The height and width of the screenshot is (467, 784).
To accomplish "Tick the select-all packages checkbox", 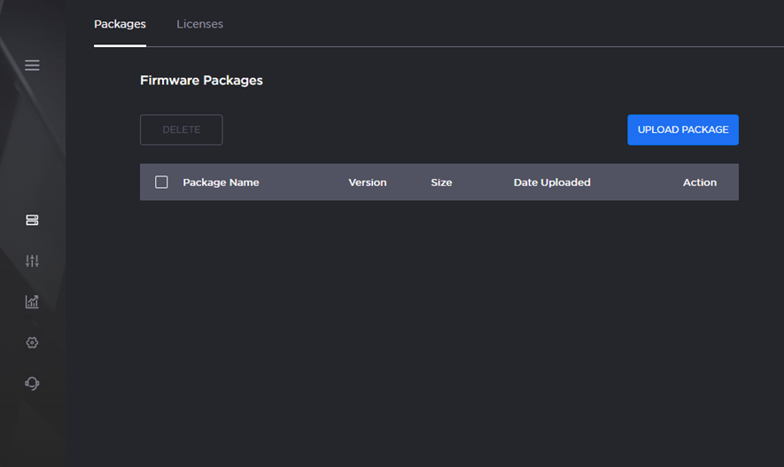I will coord(161,183).
